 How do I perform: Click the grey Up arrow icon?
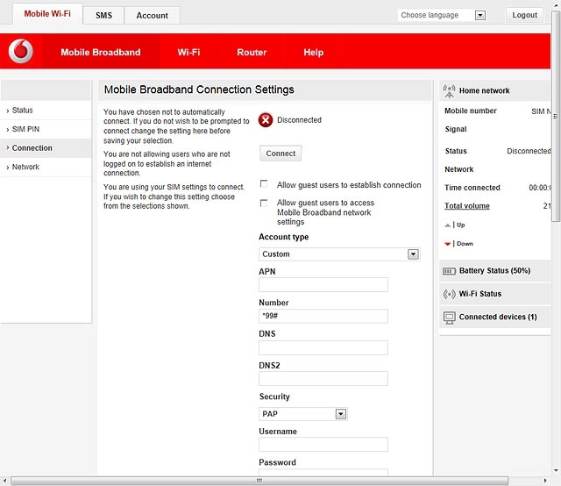pyautogui.click(x=447, y=225)
